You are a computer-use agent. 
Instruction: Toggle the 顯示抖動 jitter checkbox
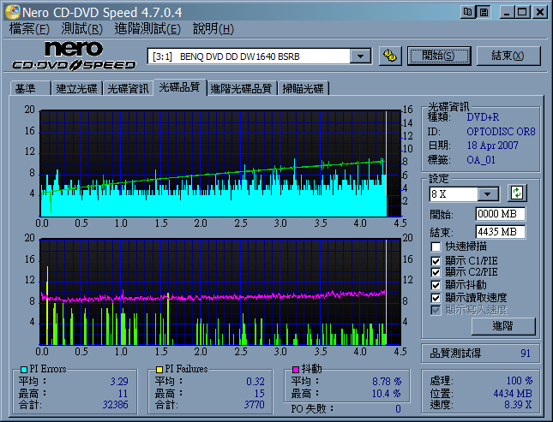click(436, 285)
